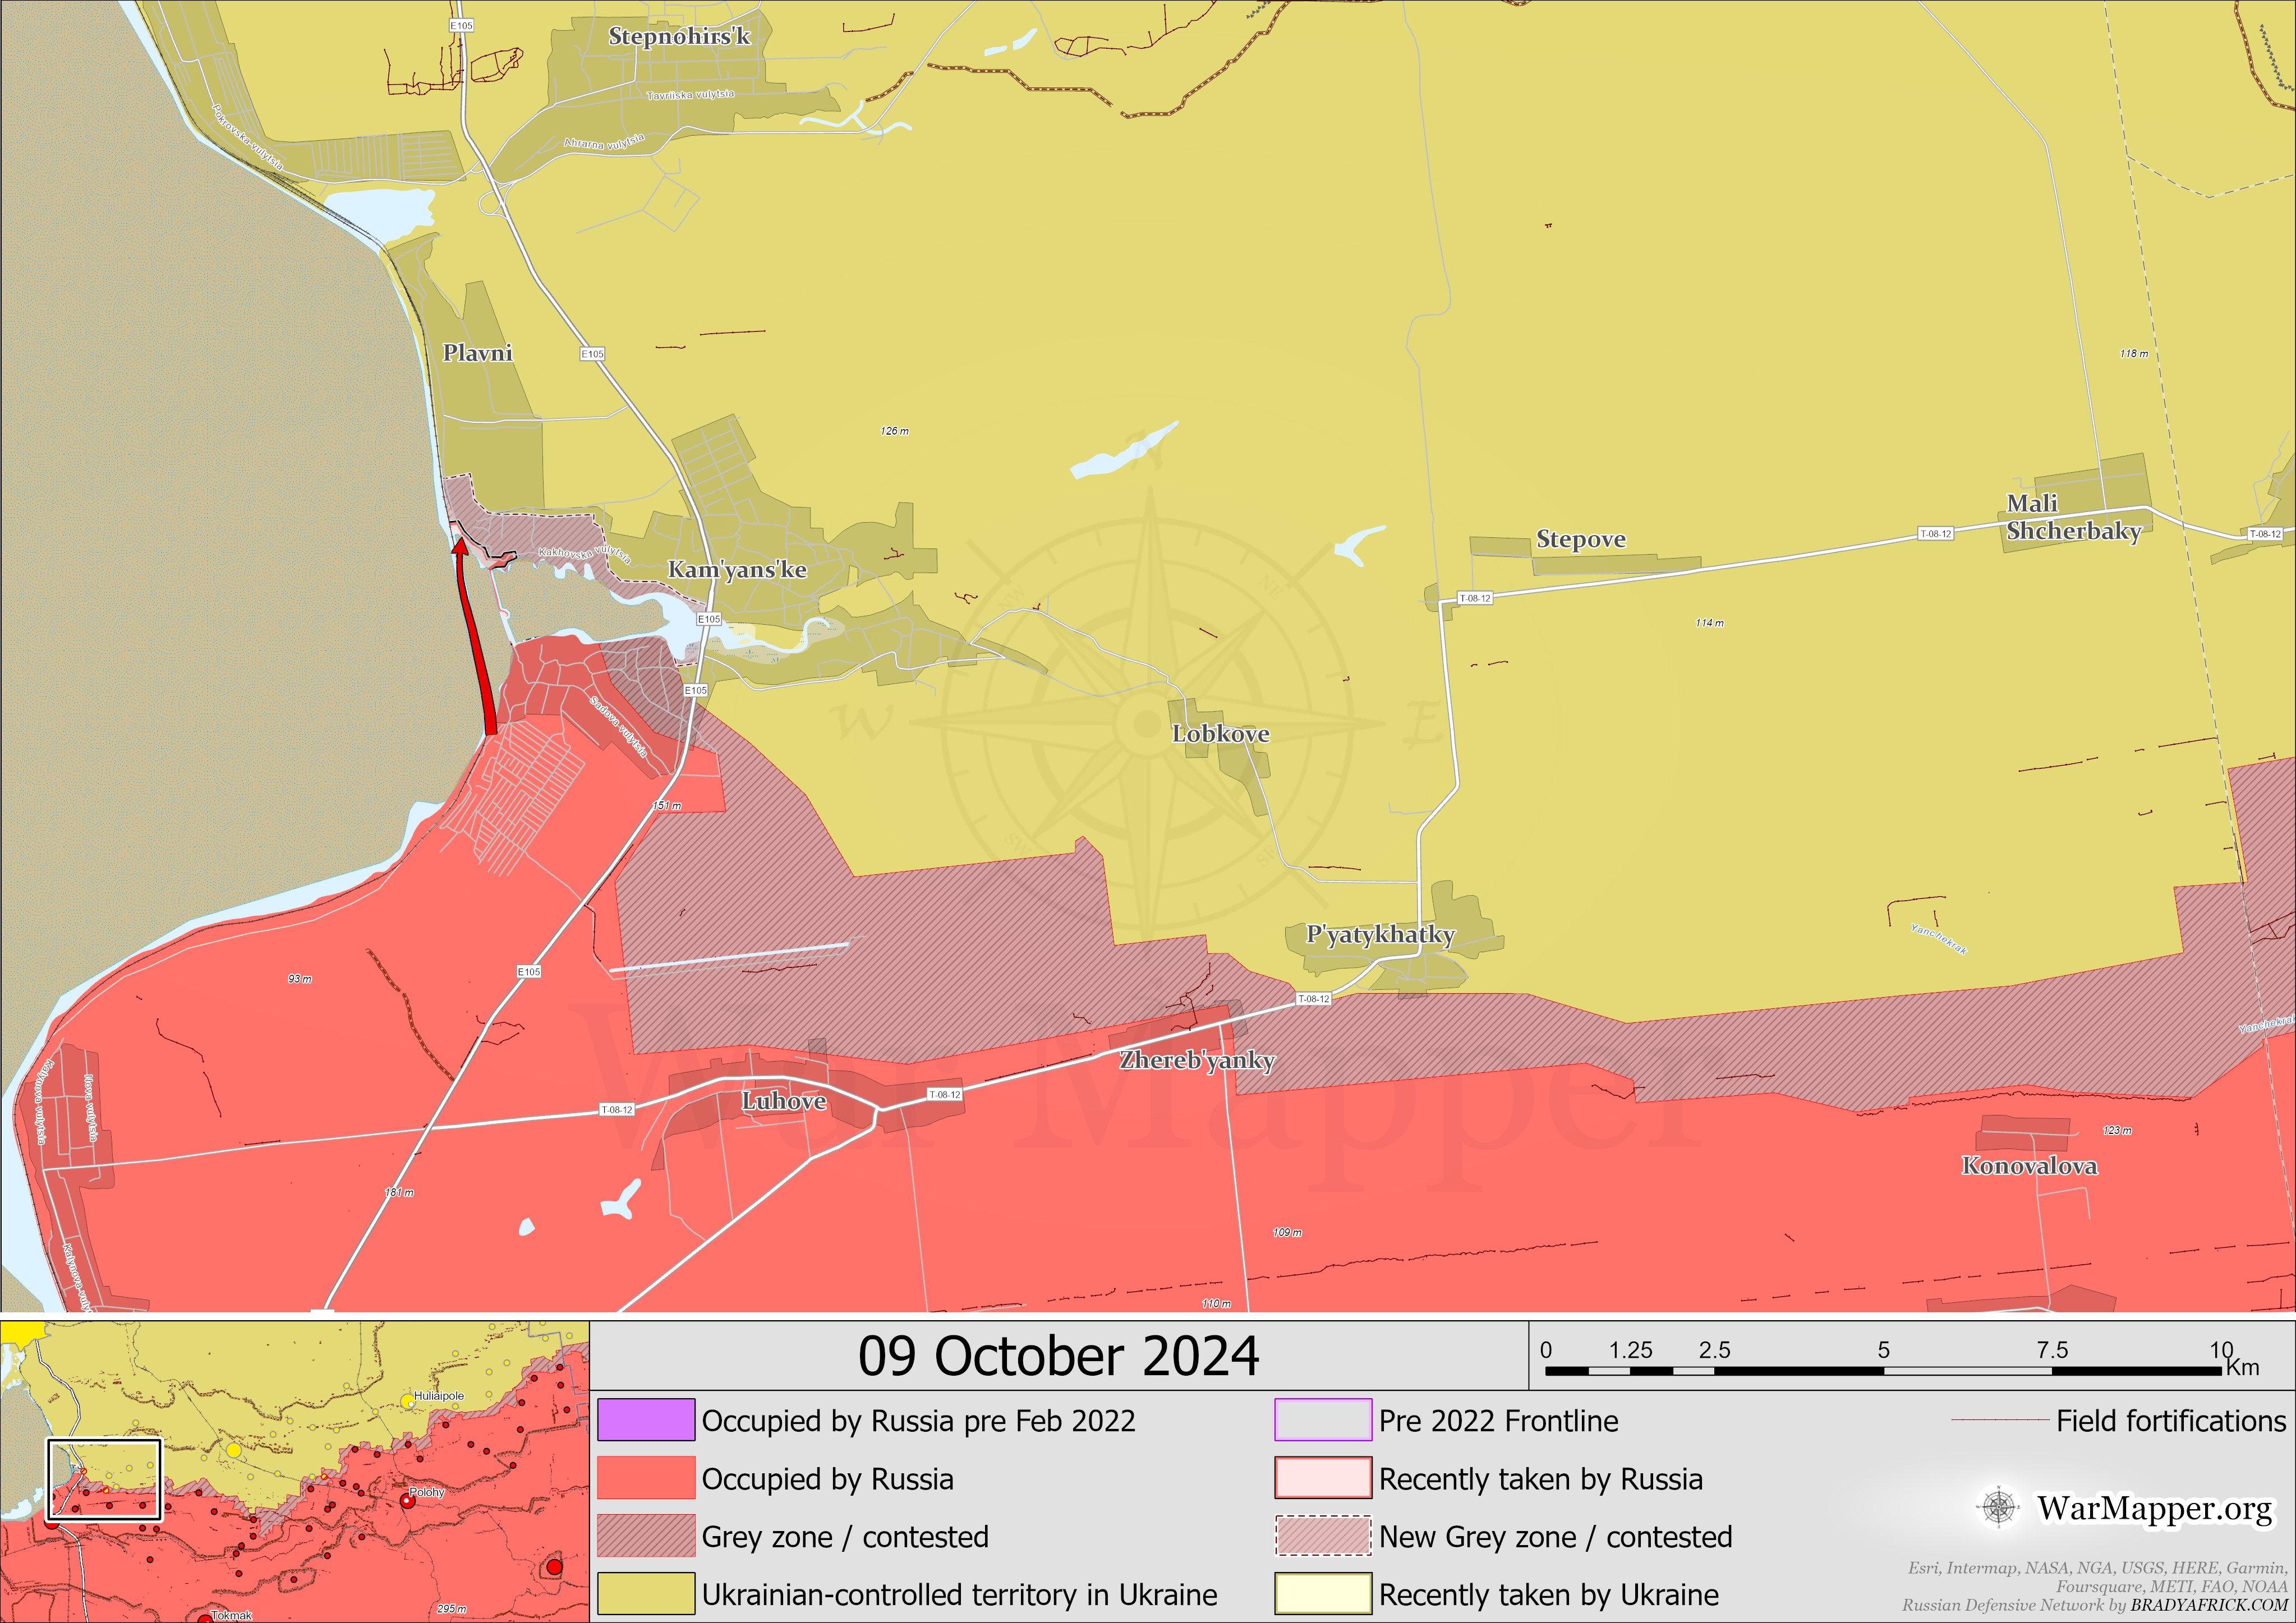The height and width of the screenshot is (1623, 2296).
Task: Click the Polohy red circle in inset map
Action: coord(407,1502)
